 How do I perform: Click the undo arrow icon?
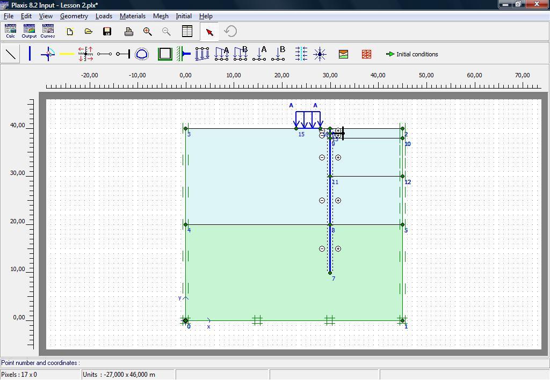tap(230, 31)
